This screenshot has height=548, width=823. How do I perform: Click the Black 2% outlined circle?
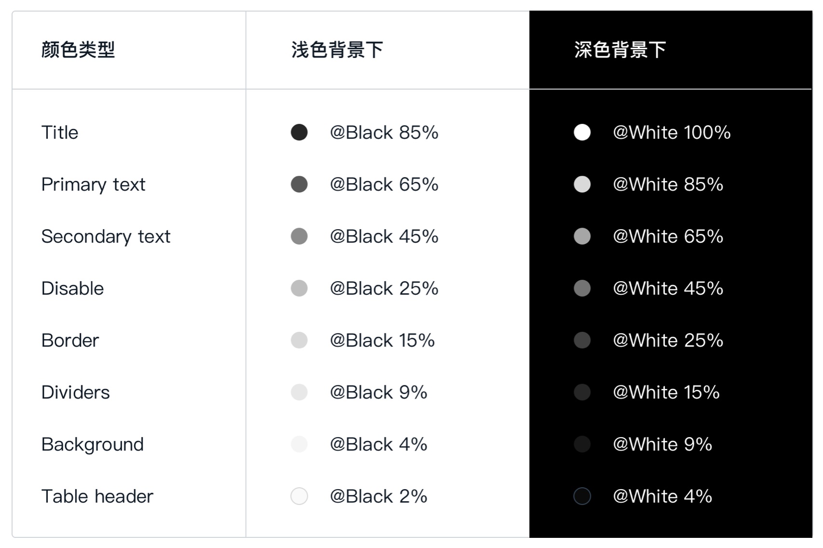pos(299,496)
